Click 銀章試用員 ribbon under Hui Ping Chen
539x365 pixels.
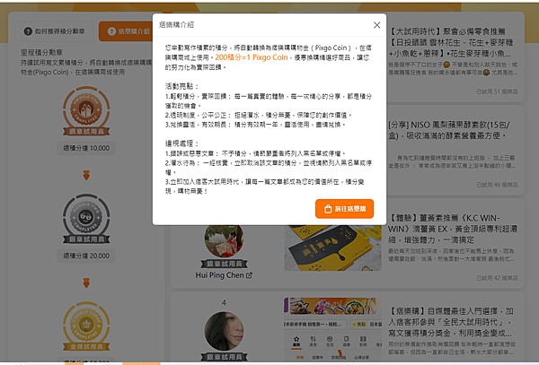pyautogui.click(x=224, y=264)
